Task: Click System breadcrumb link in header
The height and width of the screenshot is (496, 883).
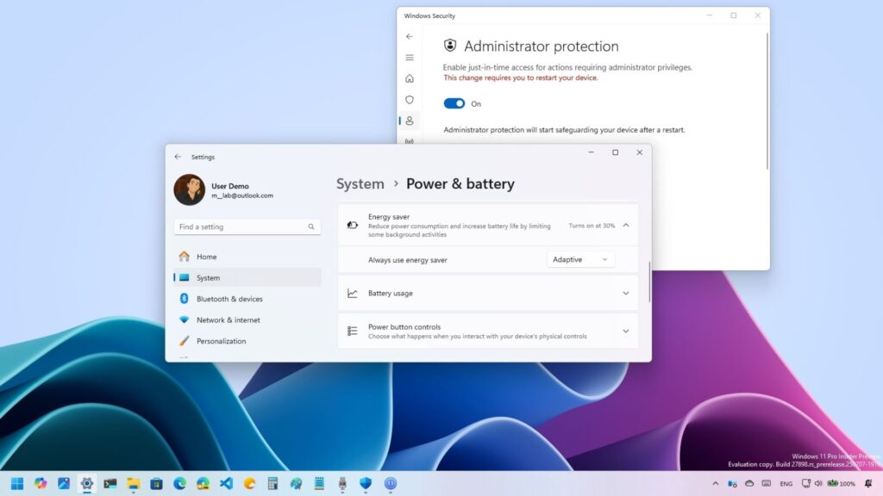Action: tap(360, 184)
